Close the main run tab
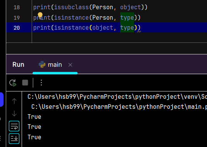Screen dimensions: 207x147 [70, 65]
